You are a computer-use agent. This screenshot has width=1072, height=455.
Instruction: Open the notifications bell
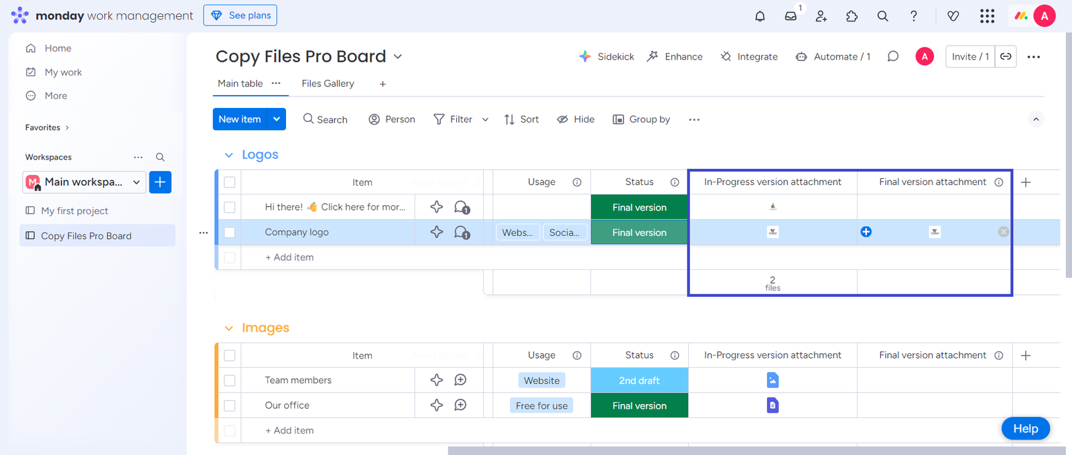pos(760,16)
